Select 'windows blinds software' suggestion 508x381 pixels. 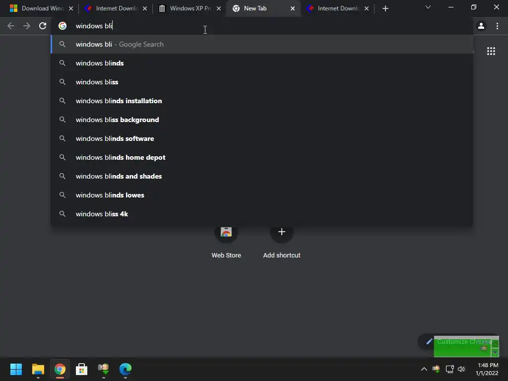pyautogui.click(x=262, y=138)
